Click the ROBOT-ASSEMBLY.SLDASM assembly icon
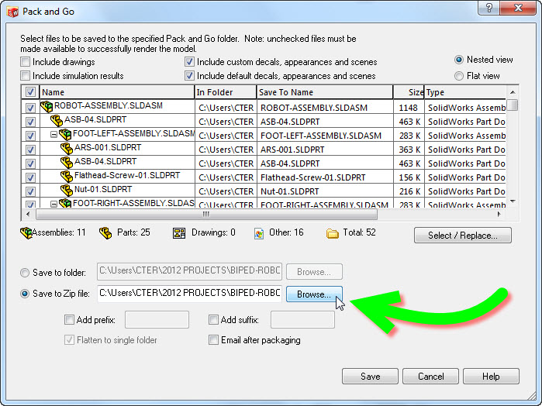This screenshot has width=542, height=406. click(x=47, y=106)
